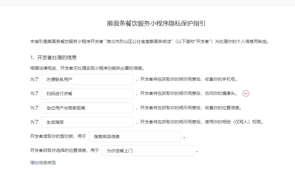Click the heading 1. 开发者处理的信息
Image resolution: width=295 pixels, height=170 pixels.
(x=54, y=57)
